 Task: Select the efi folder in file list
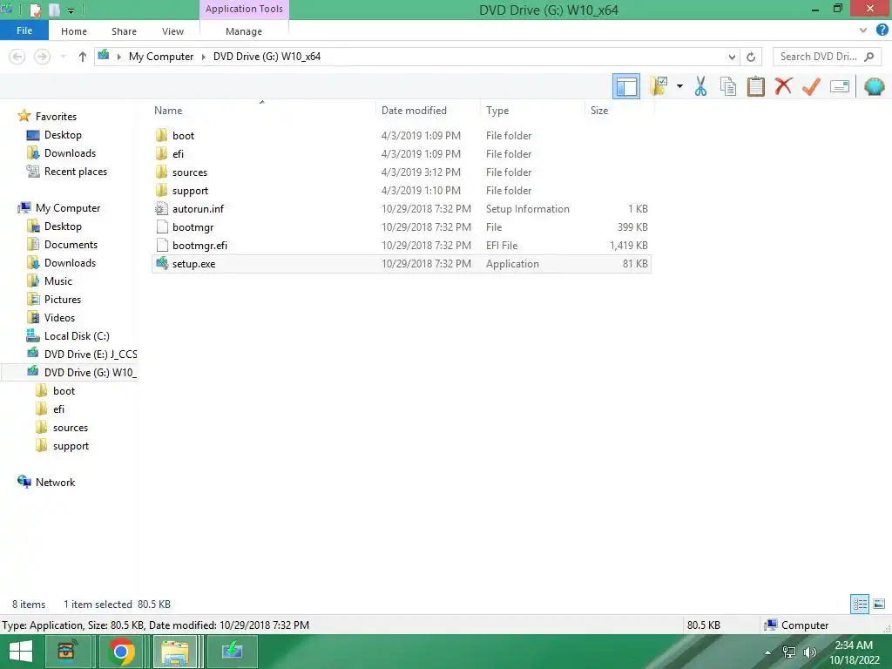(401, 153)
